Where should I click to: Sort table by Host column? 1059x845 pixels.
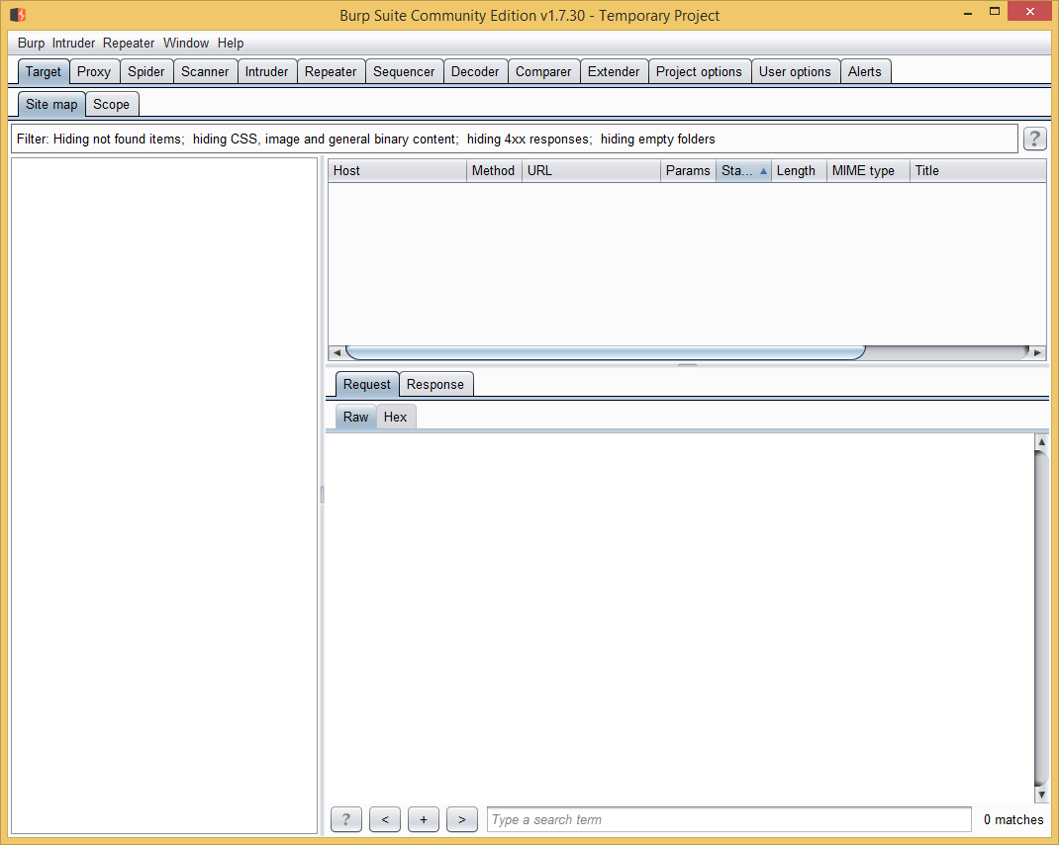pyautogui.click(x=397, y=171)
